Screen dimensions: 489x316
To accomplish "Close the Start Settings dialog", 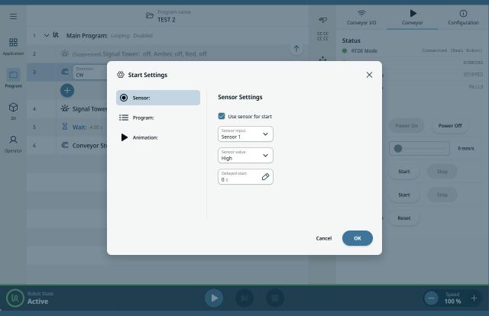I will pos(369,75).
